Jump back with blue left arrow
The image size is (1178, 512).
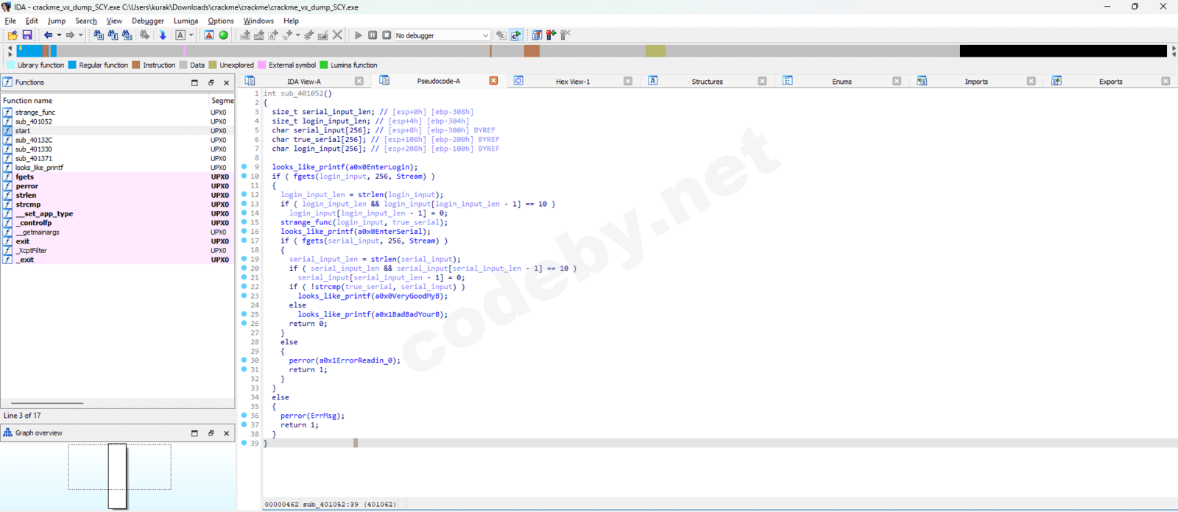(x=48, y=35)
